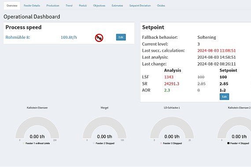Click the struck-through AOR setpoint 1.2
This screenshot has width=251, height=167.
click(223, 90)
